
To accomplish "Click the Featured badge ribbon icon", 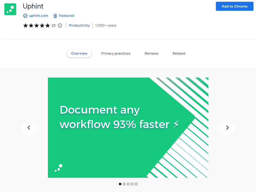I will point(55,16).
